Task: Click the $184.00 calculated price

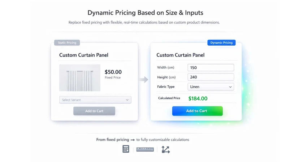Action: 198,98
